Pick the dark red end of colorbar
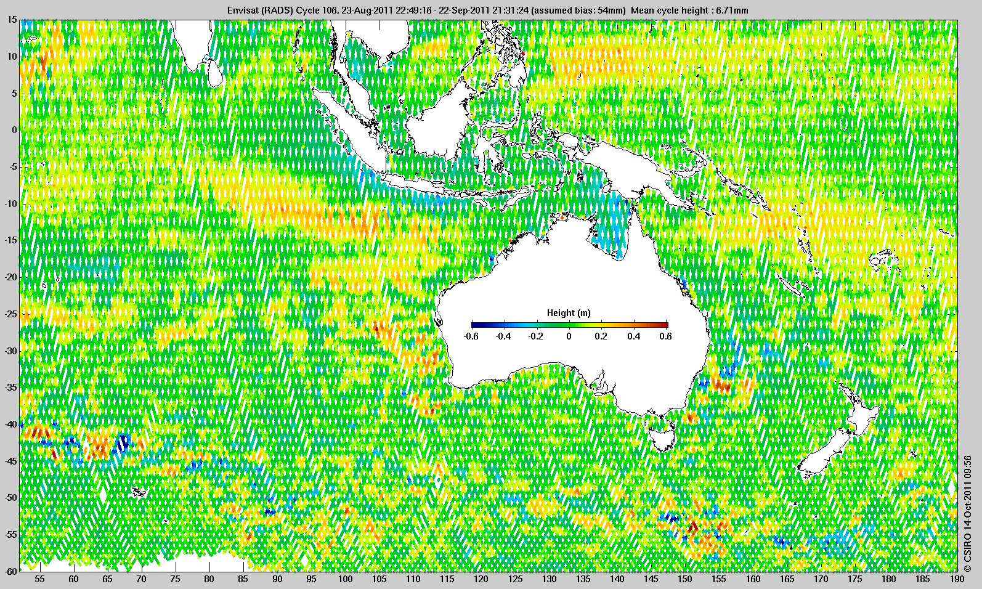 [x=663, y=325]
